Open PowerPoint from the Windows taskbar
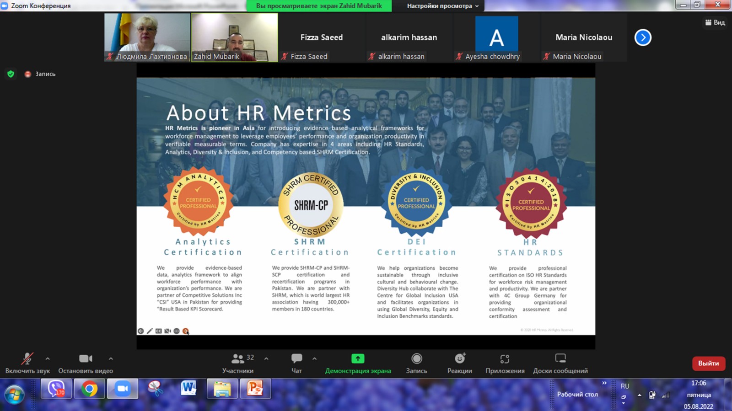The height and width of the screenshot is (411, 732). point(255,389)
